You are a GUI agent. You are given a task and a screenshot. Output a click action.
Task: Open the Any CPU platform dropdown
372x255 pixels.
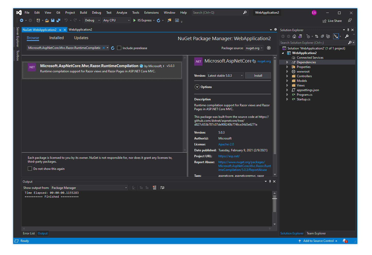point(117,20)
